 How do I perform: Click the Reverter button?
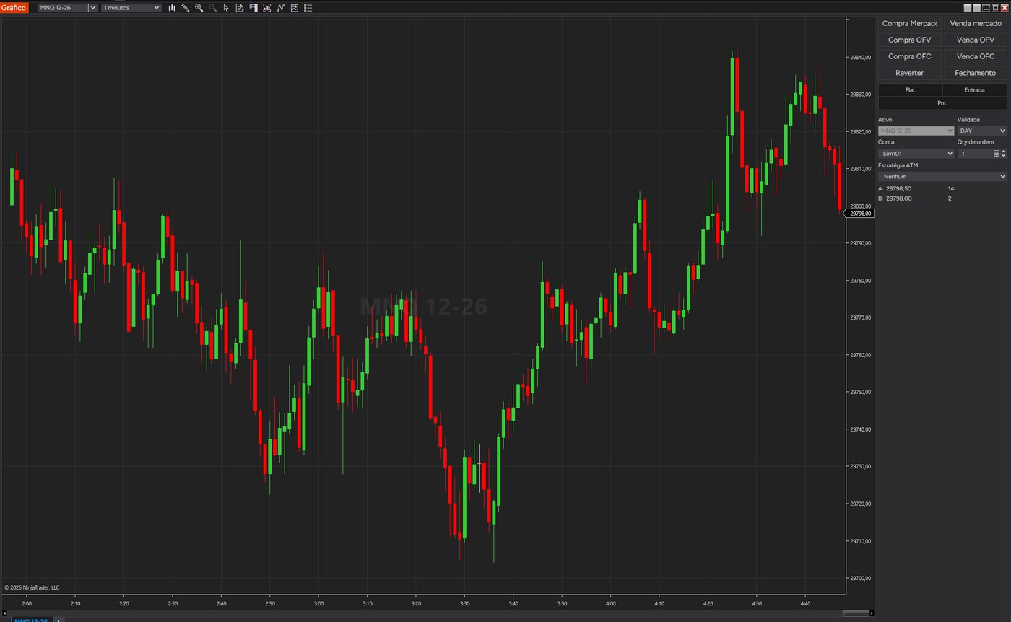coord(910,73)
